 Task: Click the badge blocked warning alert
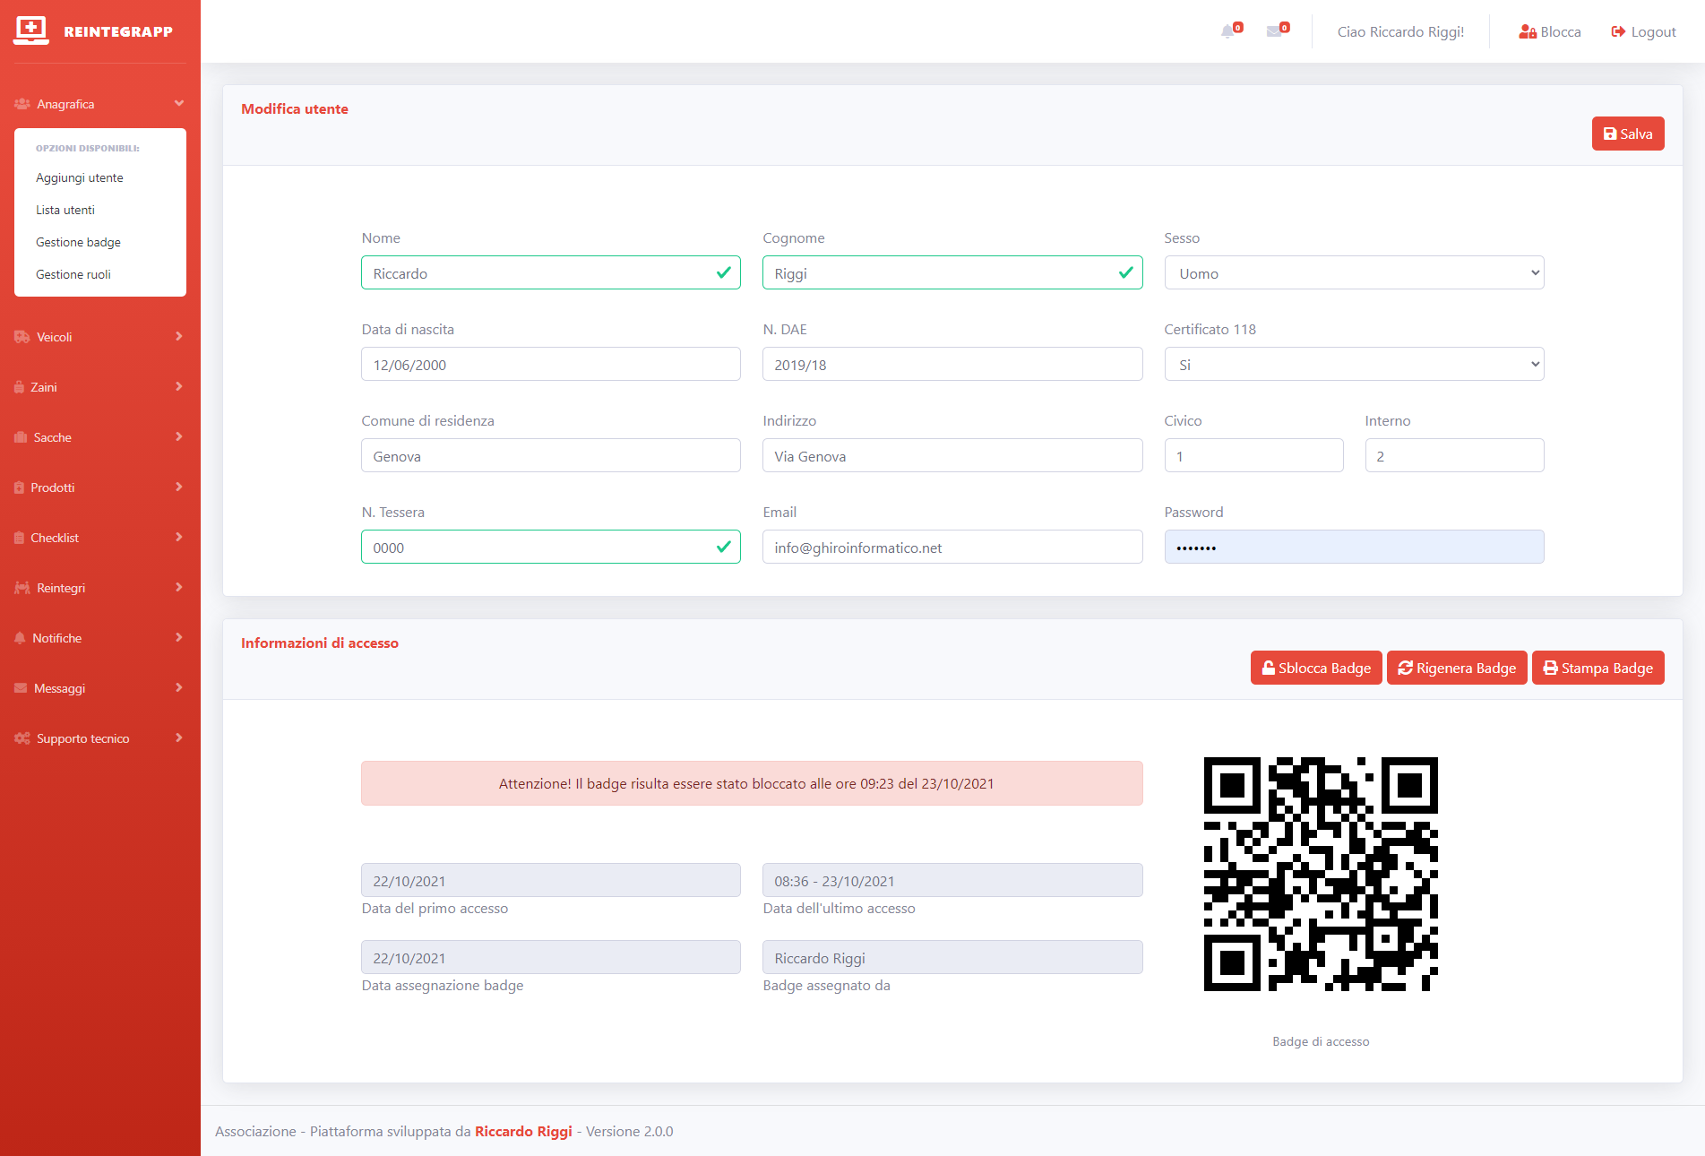pyautogui.click(x=752, y=783)
